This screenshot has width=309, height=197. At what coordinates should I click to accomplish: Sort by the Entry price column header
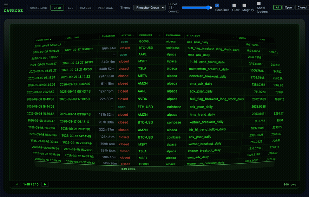point(242,38)
